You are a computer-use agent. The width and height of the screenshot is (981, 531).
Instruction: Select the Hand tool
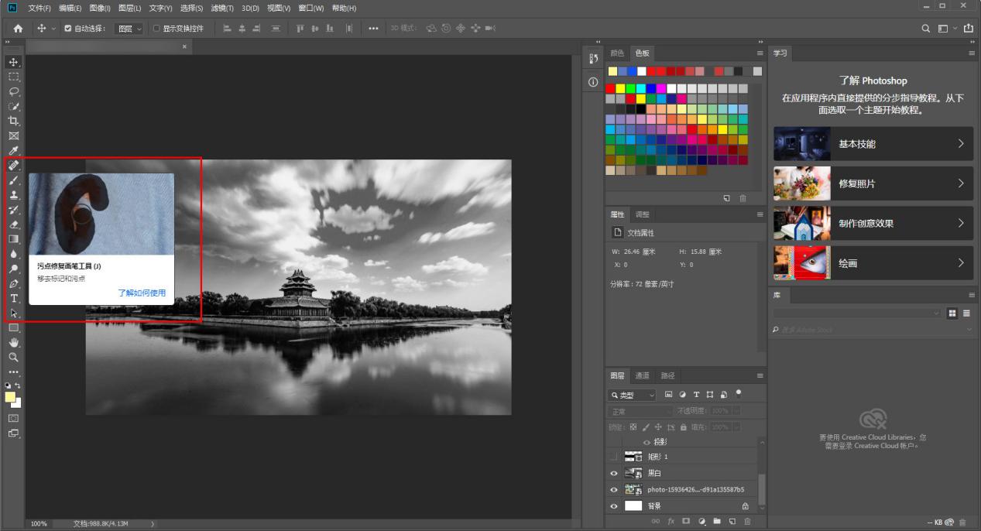click(x=13, y=343)
